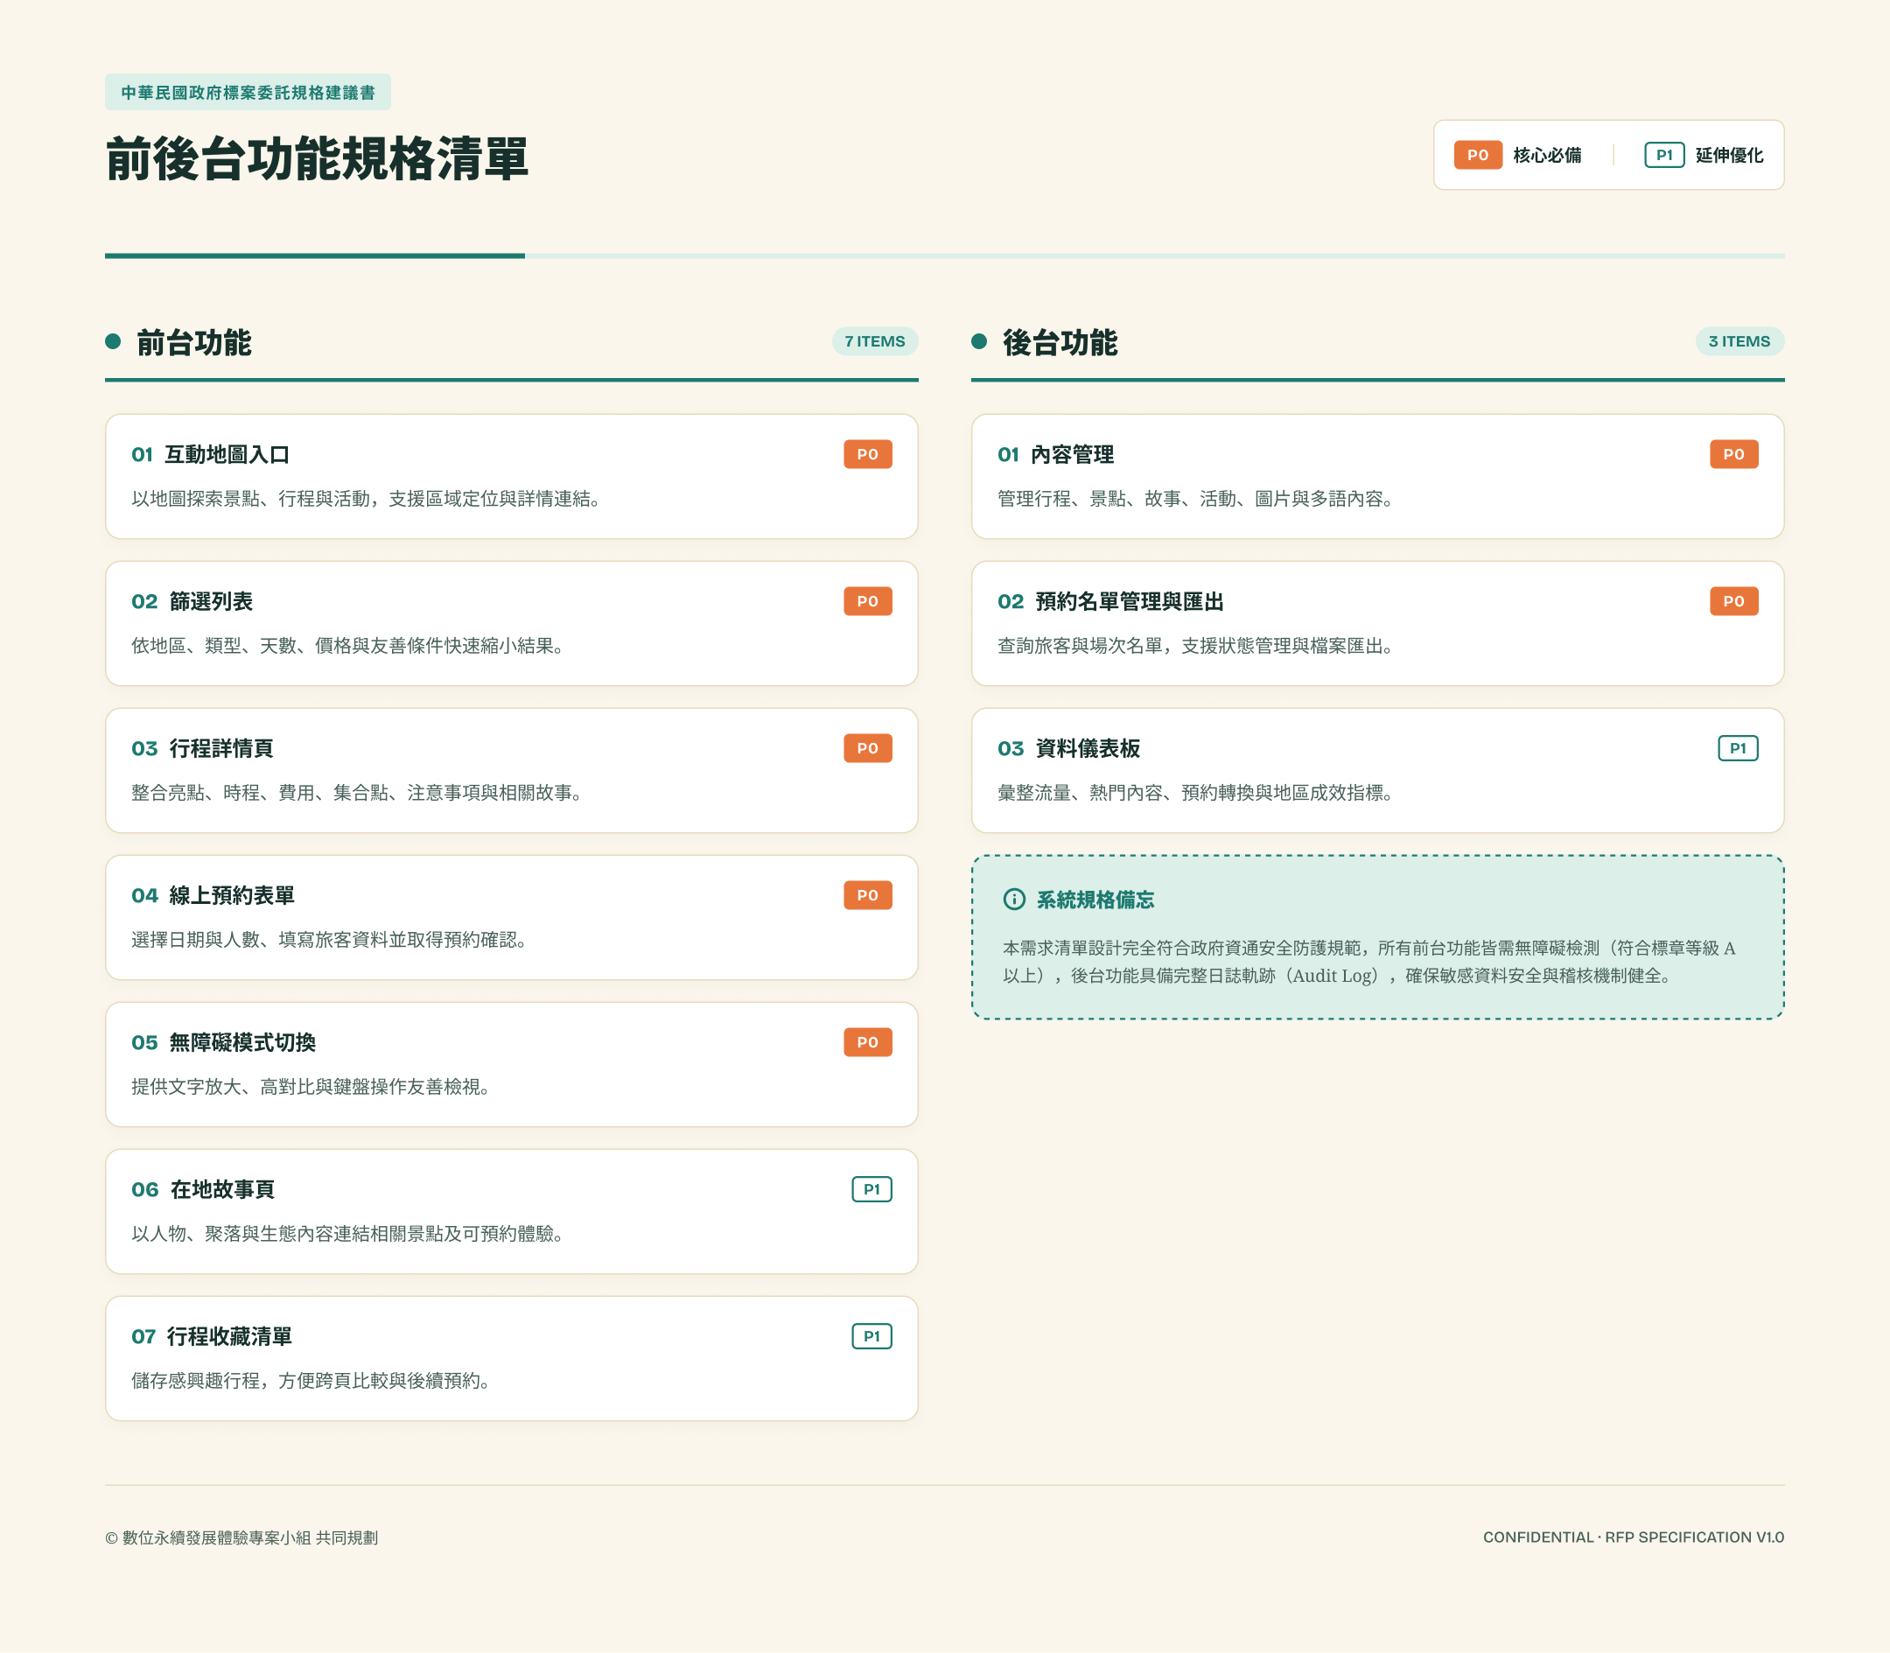Open the 預約名單管理與匯出 card title

tap(1130, 601)
